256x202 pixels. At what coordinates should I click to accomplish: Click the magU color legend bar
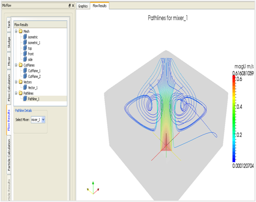pos(234,119)
